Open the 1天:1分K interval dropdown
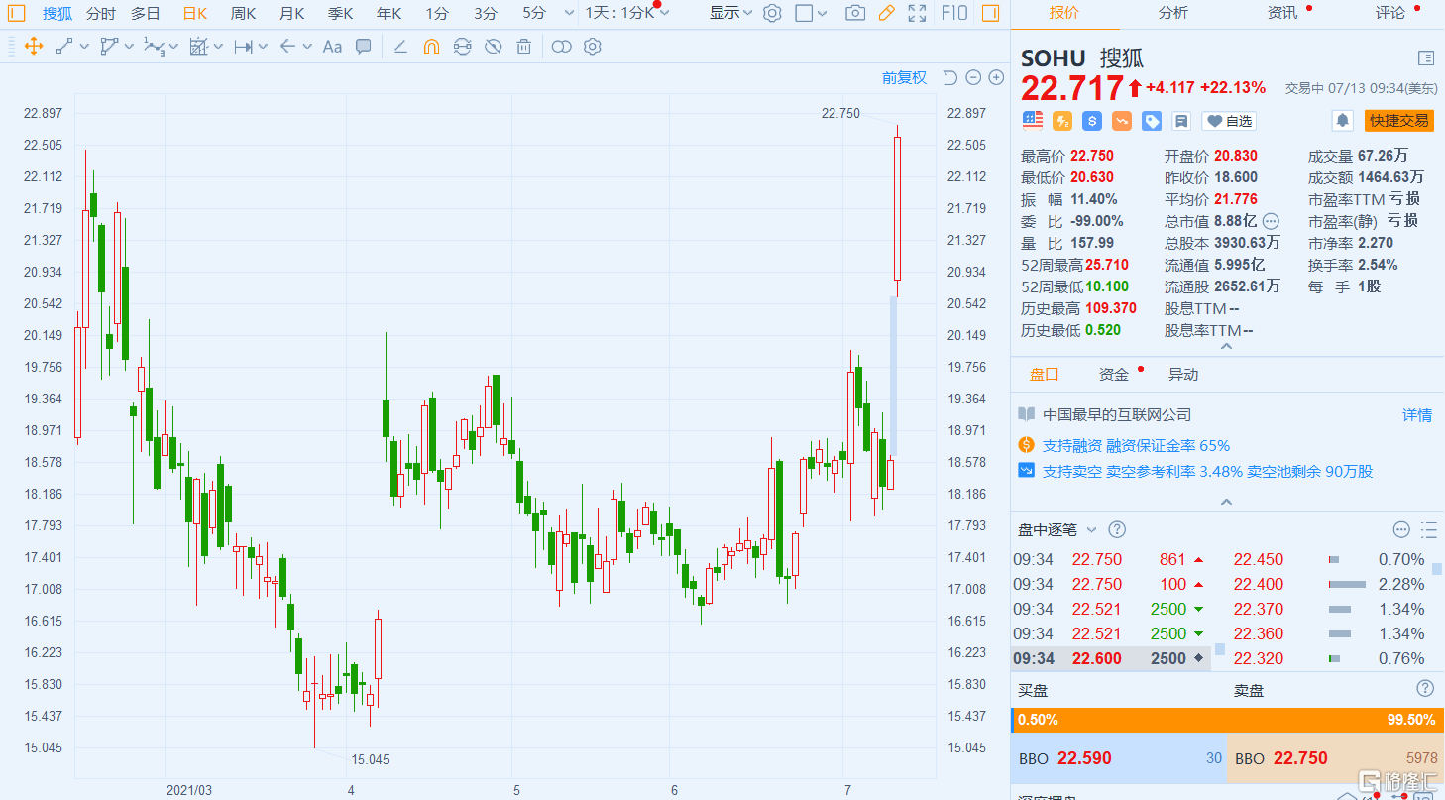This screenshot has width=1445, height=800. click(x=626, y=14)
